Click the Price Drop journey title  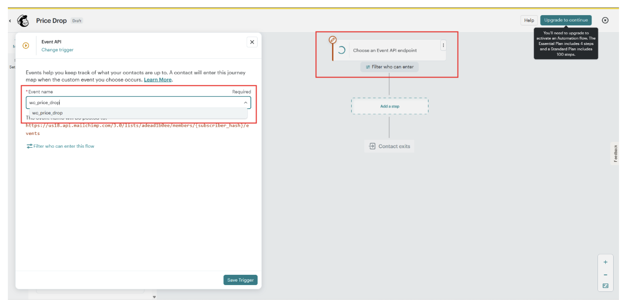click(51, 21)
